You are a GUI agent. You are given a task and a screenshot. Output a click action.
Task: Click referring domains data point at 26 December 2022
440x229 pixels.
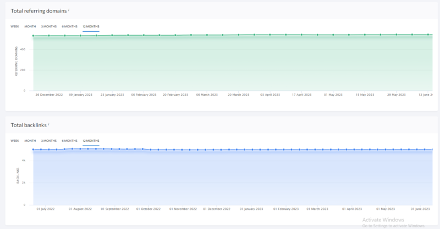(49, 36)
